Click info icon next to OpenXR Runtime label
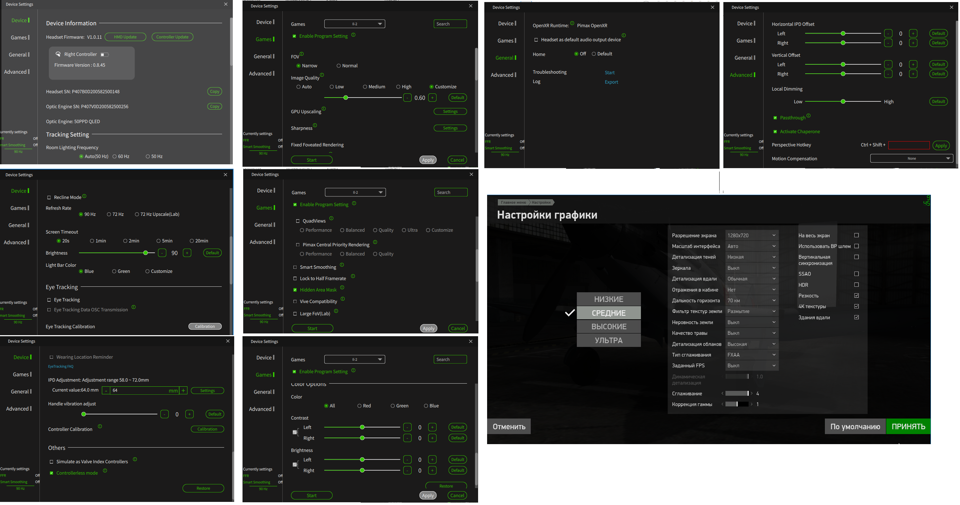The height and width of the screenshot is (505, 960). pos(572,23)
